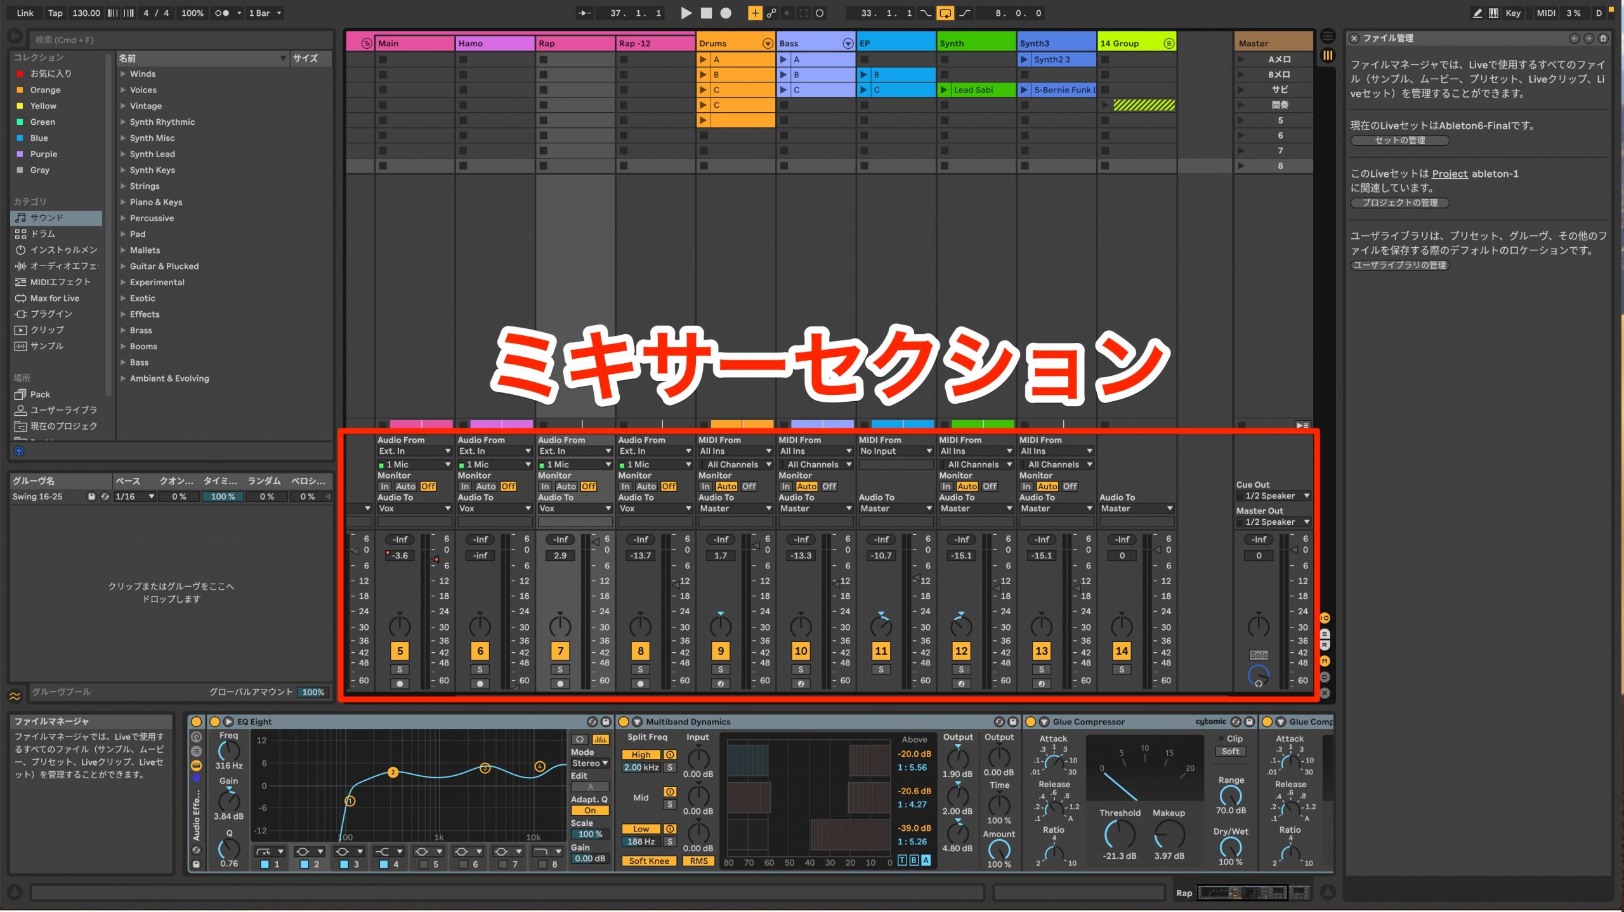Click the Stop button in transport
The image size is (1624, 912).
pos(706,13)
